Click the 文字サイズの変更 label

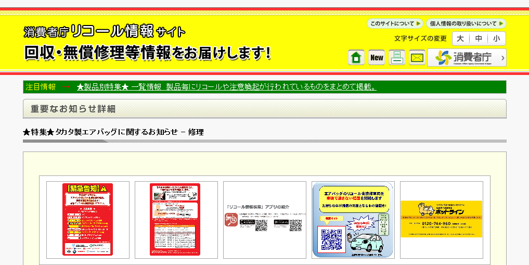tap(420, 39)
